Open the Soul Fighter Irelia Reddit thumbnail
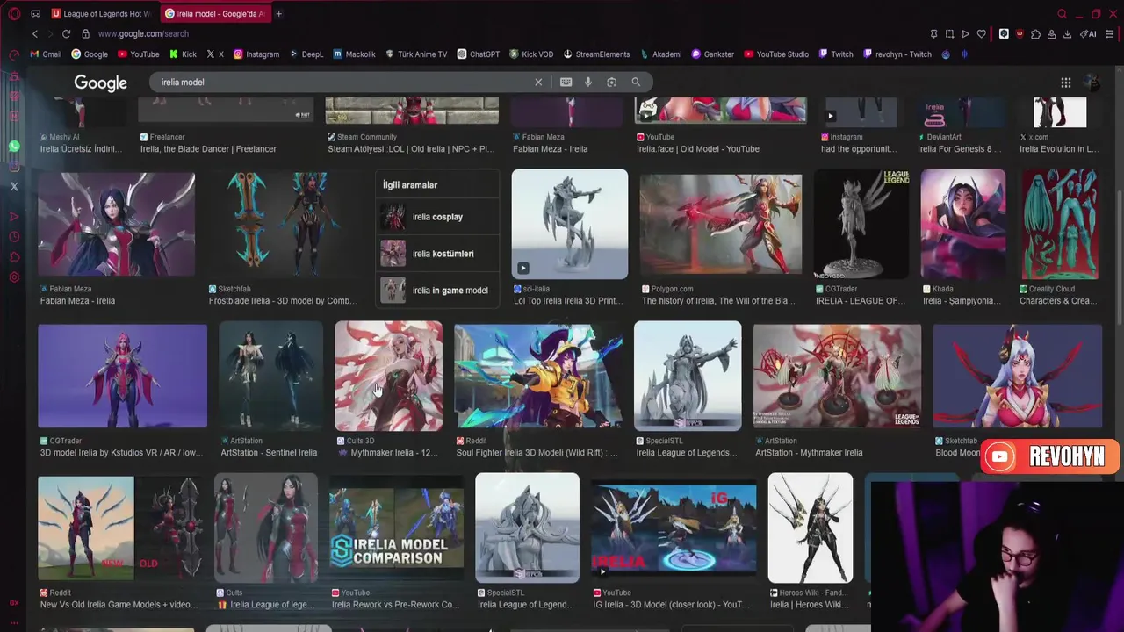The width and height of the screenshot is (1124, 632). coord(538,377)
